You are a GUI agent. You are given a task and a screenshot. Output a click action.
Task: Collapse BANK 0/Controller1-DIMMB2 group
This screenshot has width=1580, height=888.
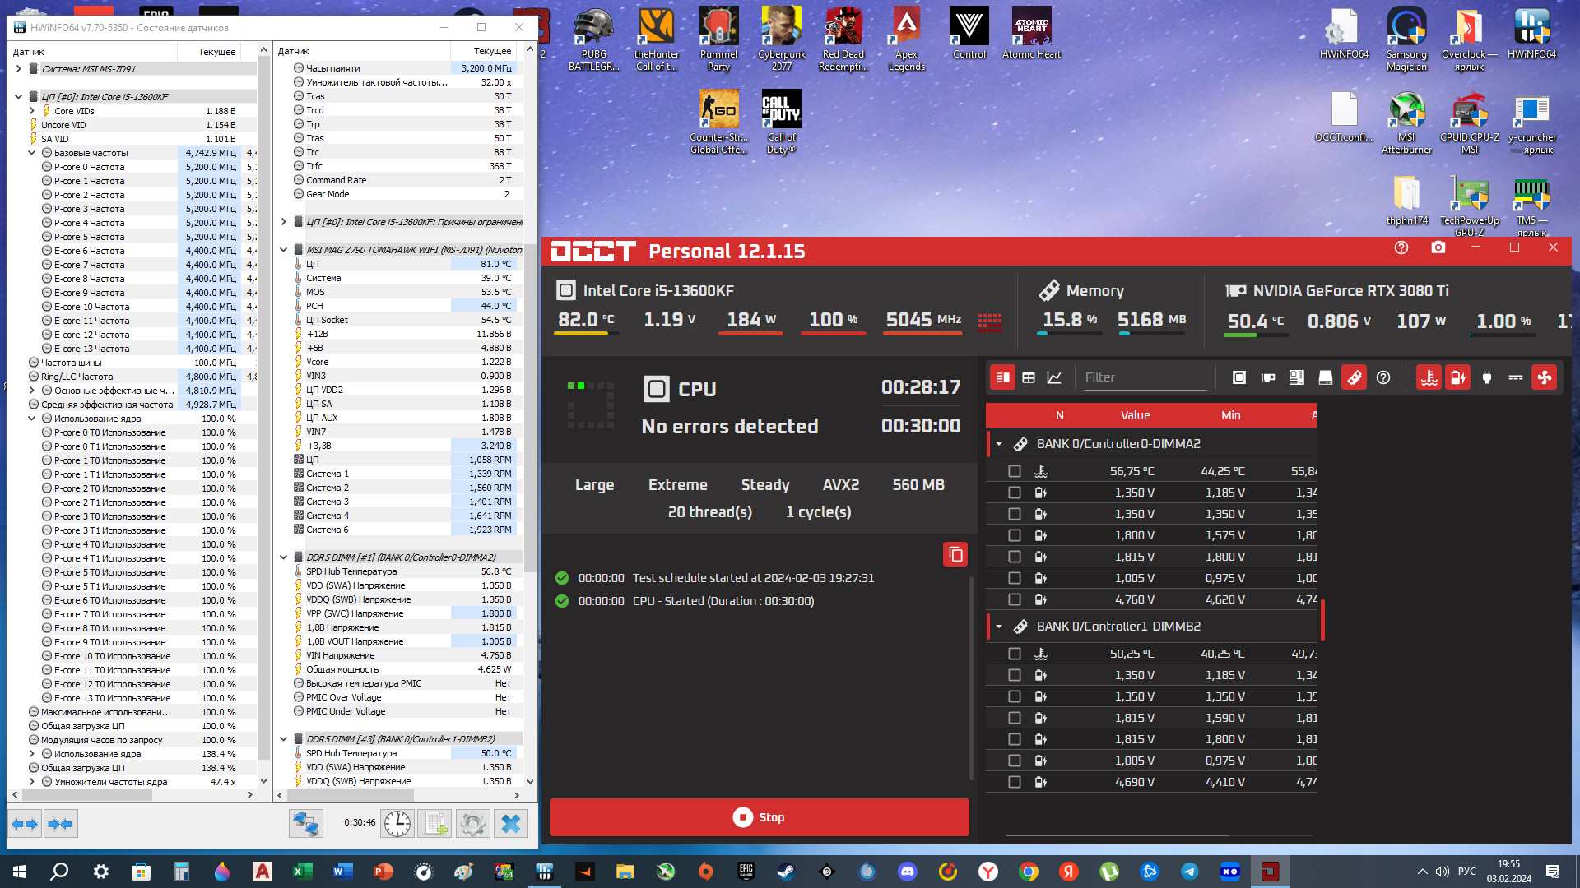999,627
